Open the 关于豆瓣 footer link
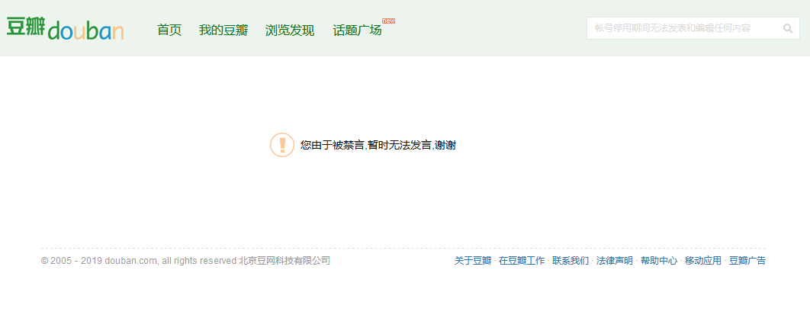This screenshot has width=810, height=331. click(473, 261)
